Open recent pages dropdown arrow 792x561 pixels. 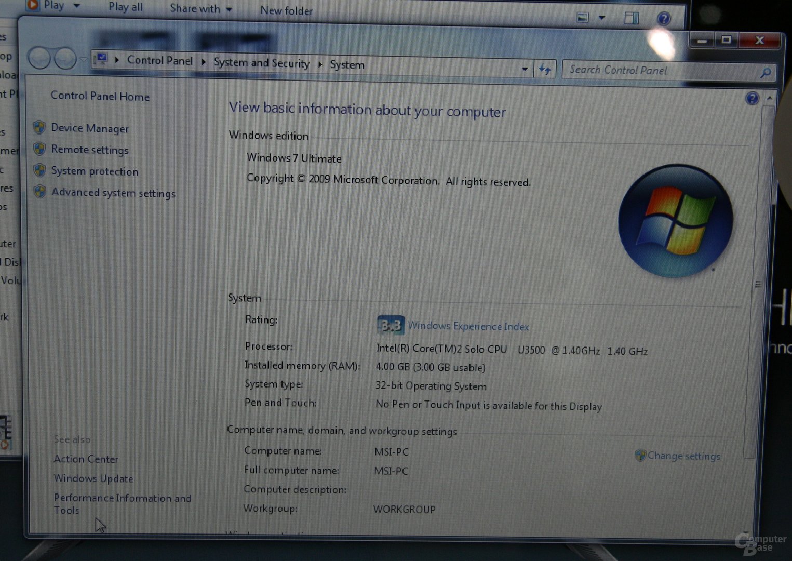point(84,60)
